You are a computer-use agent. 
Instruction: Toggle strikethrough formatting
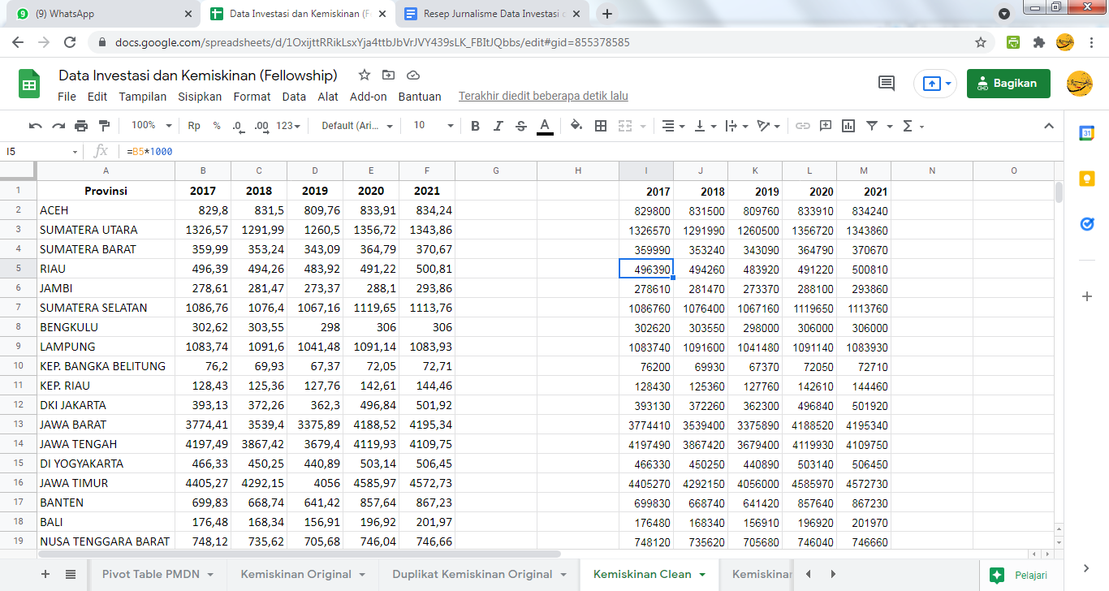(521, 126)
